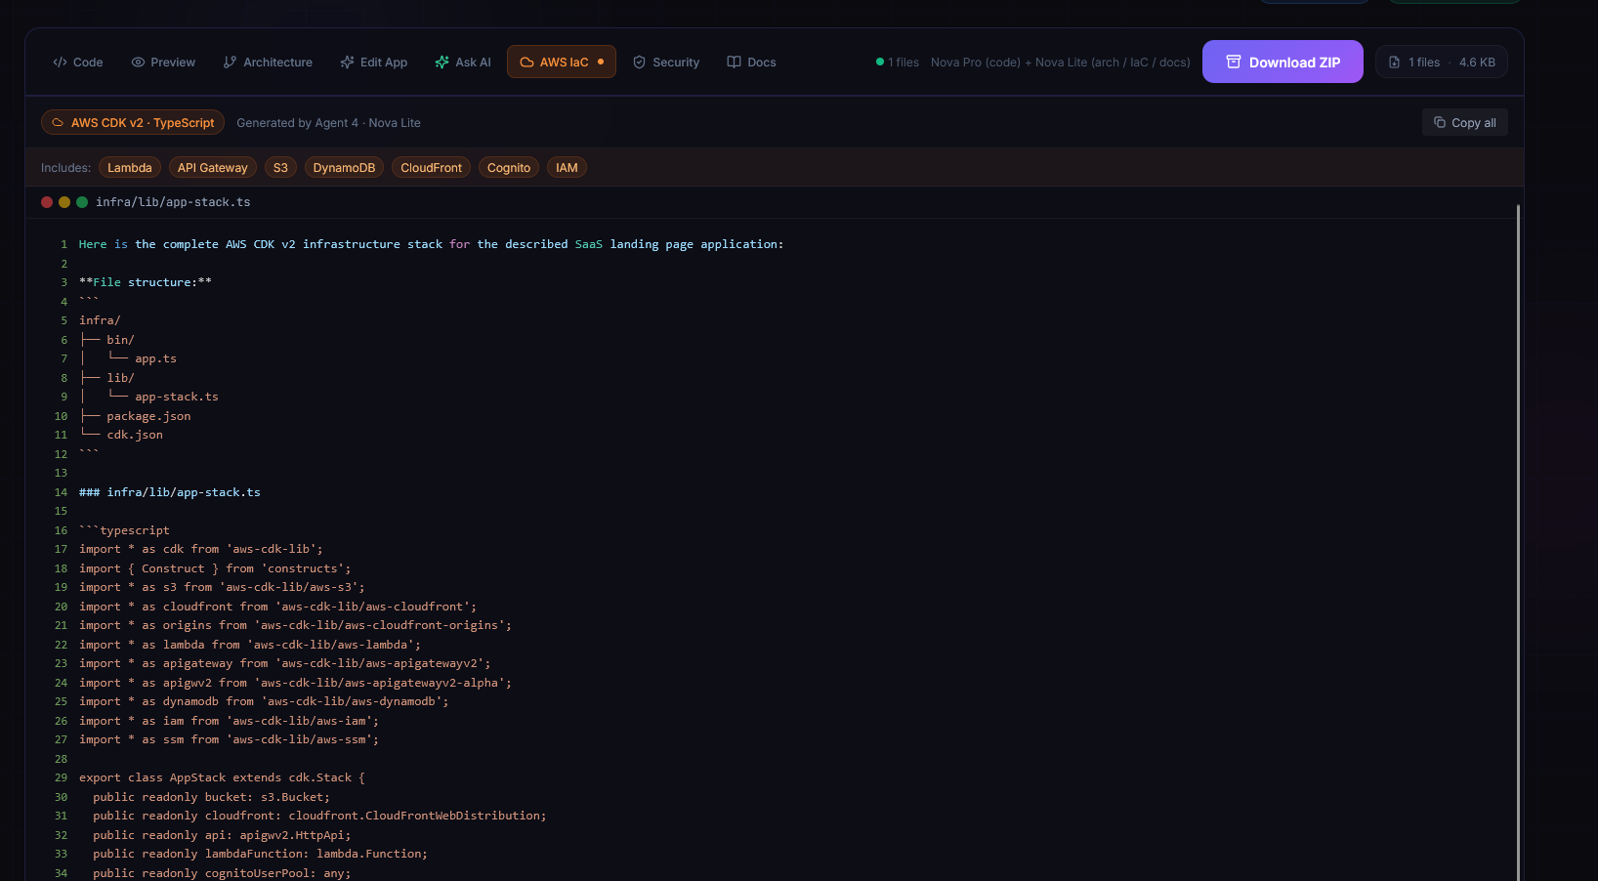1598x881 pixels.
Task: Click the file title infra/lib/app-stack.ts
Action: point(173,202)
